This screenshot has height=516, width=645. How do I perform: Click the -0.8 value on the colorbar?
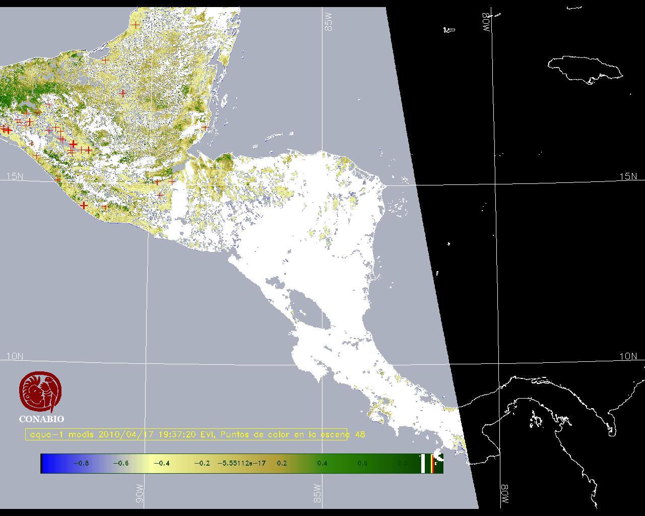[x=81, y=463]
